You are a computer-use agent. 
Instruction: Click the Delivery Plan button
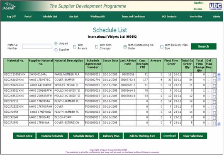(x=111, y=136)
